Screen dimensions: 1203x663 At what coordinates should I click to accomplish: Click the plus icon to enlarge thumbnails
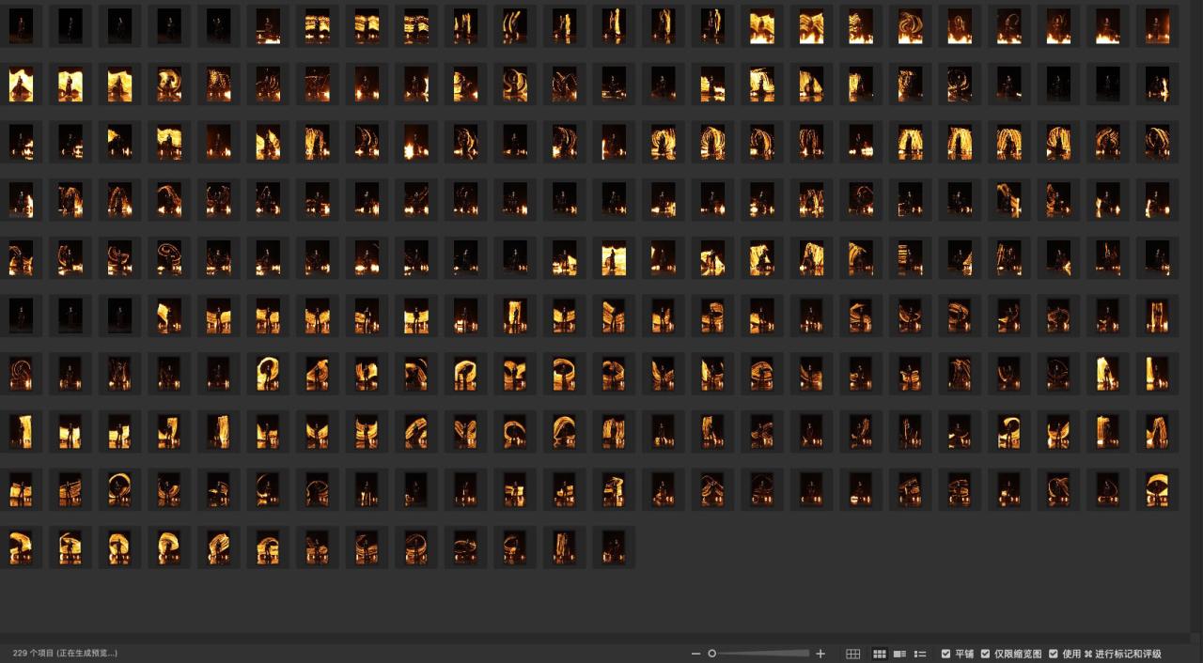(820, 654)
